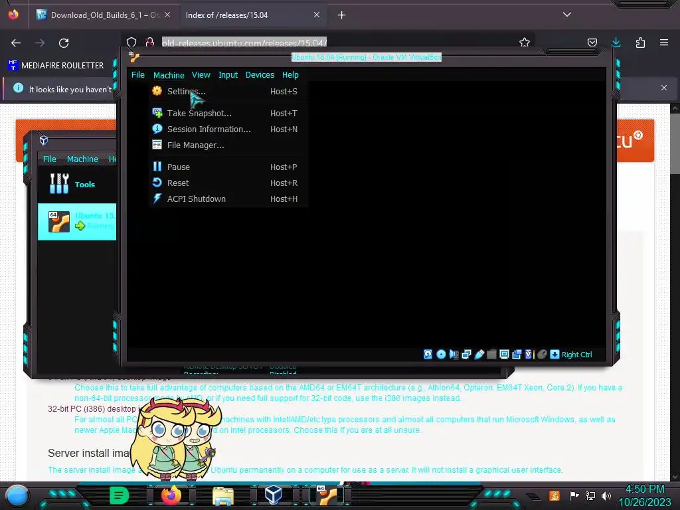Image resolution: width=680 pixels, height=510 pixels.
Task: Click the network status icon
Action: 466,355
